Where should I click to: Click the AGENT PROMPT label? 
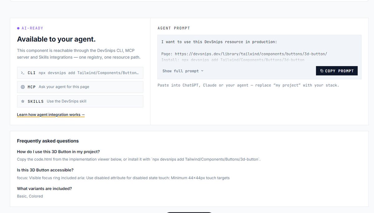pyautogui.click(x=174, y=28)
